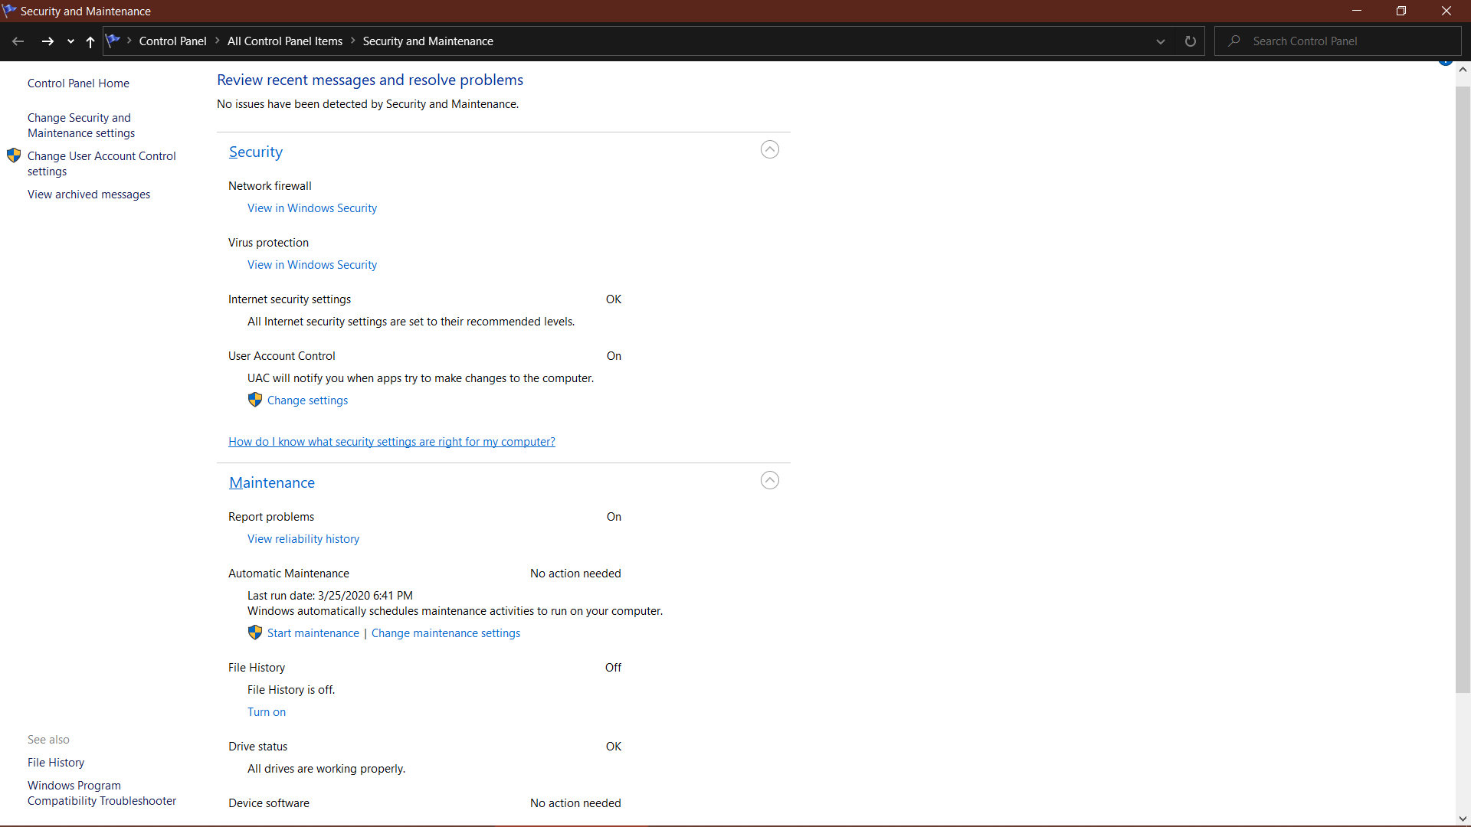
Task: Click Start maintenance link
Action: pyautogui.click(x=313, y=633)
